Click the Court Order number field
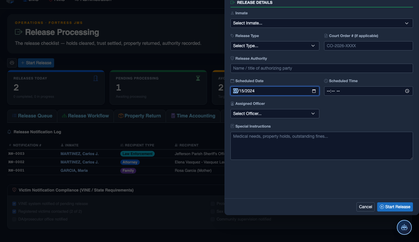This screenshot has height=242, width=419. pyautogui.click(x=368, y=46)
